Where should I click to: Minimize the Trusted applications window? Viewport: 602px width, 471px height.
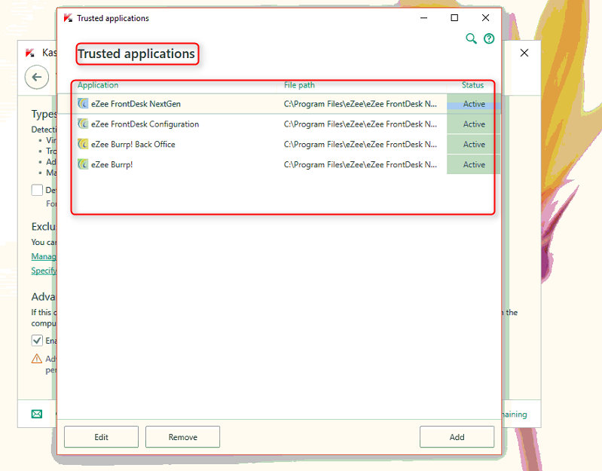click(x=423, y=18)
